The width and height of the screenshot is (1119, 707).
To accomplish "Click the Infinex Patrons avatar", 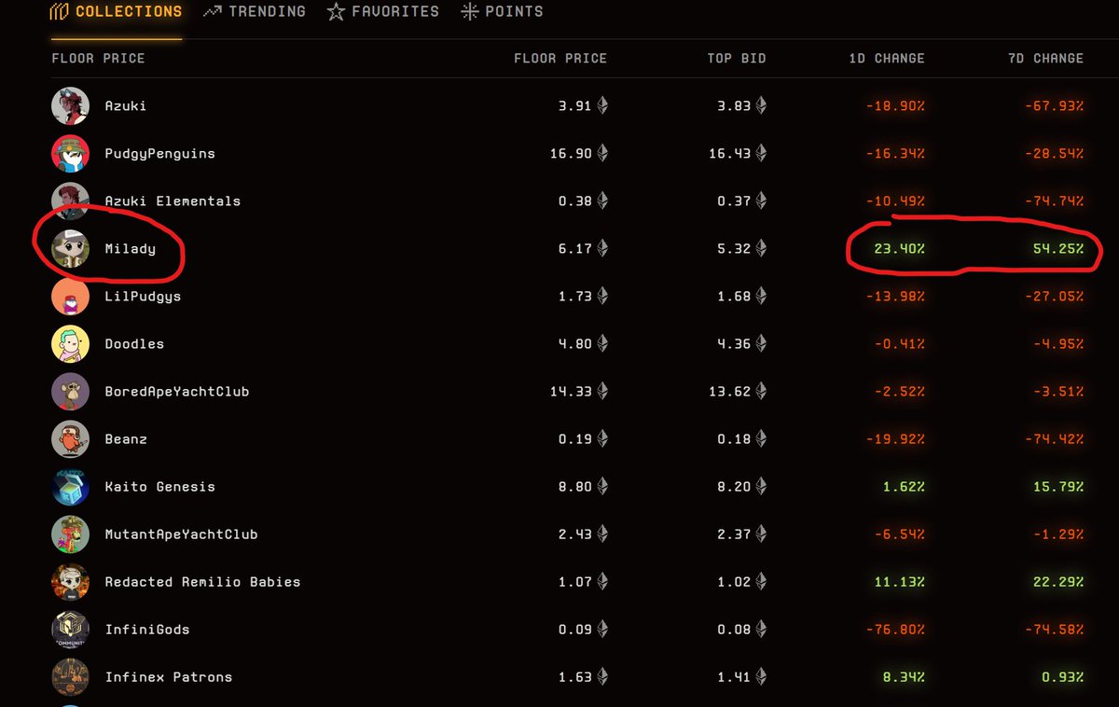I will 70,677.
